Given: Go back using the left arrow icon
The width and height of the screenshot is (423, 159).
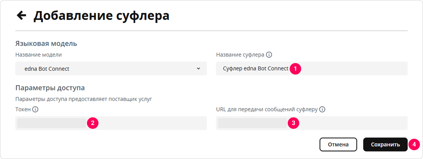Looking at the screenshot, I should tap(21, 16).
